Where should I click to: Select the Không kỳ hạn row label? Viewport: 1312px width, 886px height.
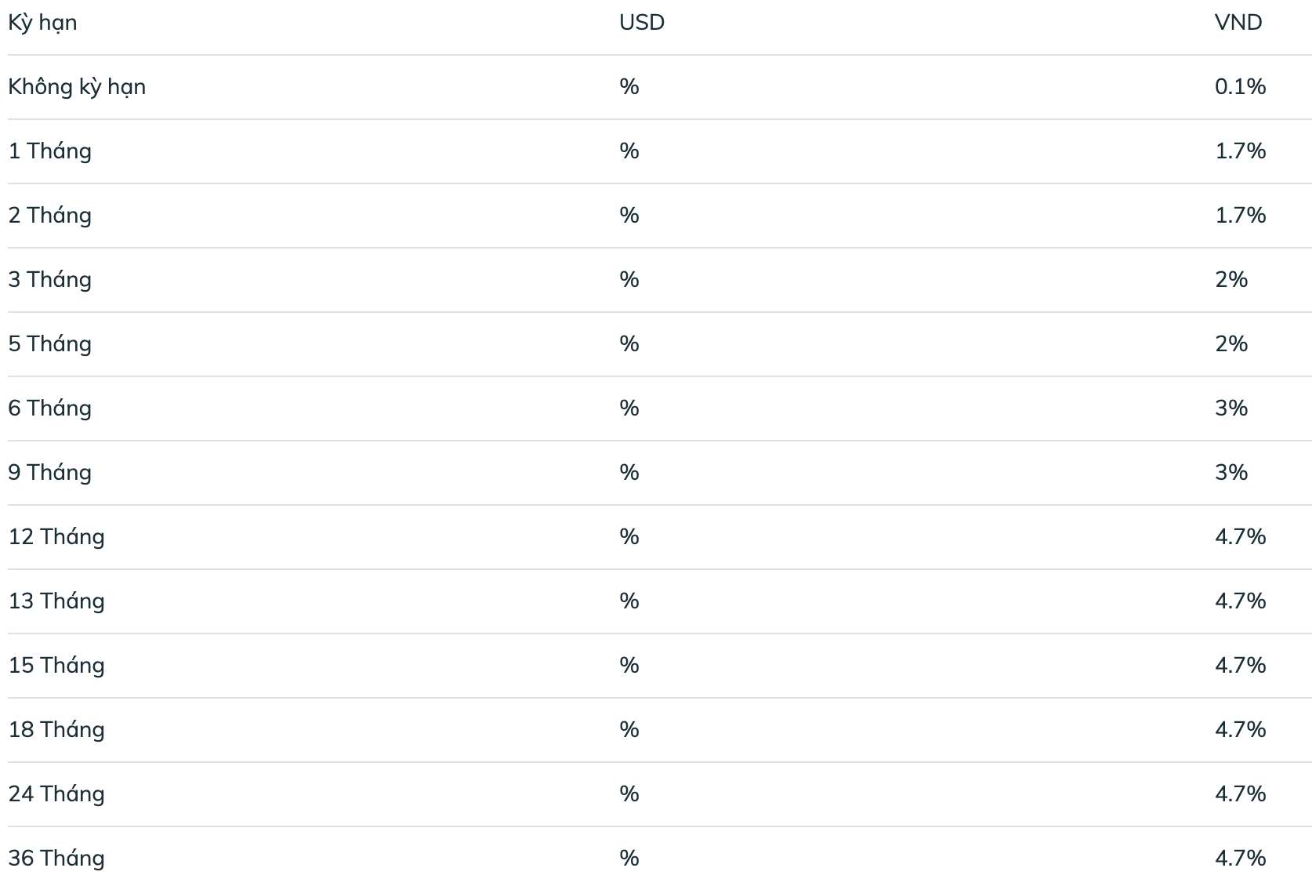[77, 87]
